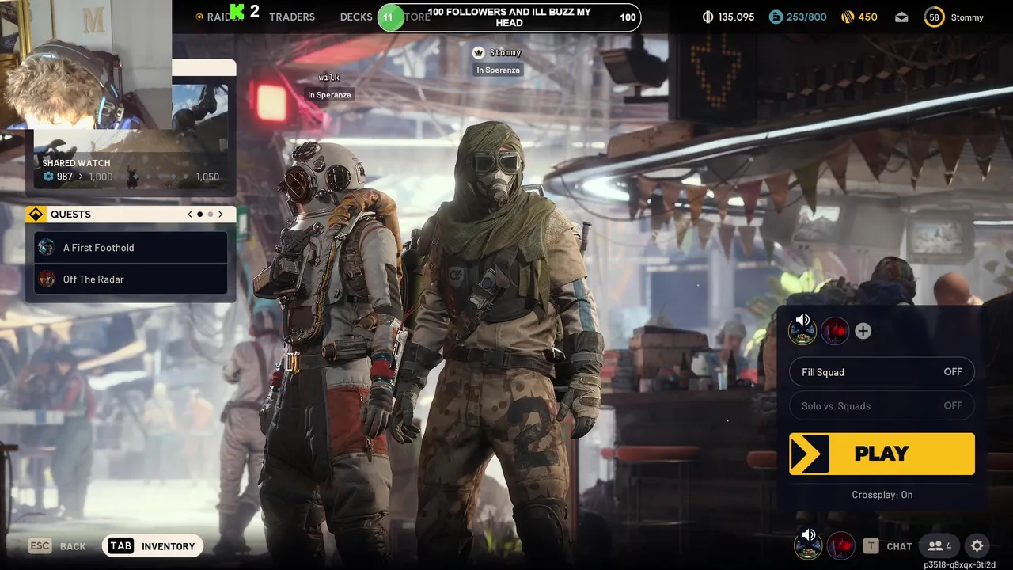Click the In Speranza status under wilk
The image size is (1013, 570).
point(329,95)
